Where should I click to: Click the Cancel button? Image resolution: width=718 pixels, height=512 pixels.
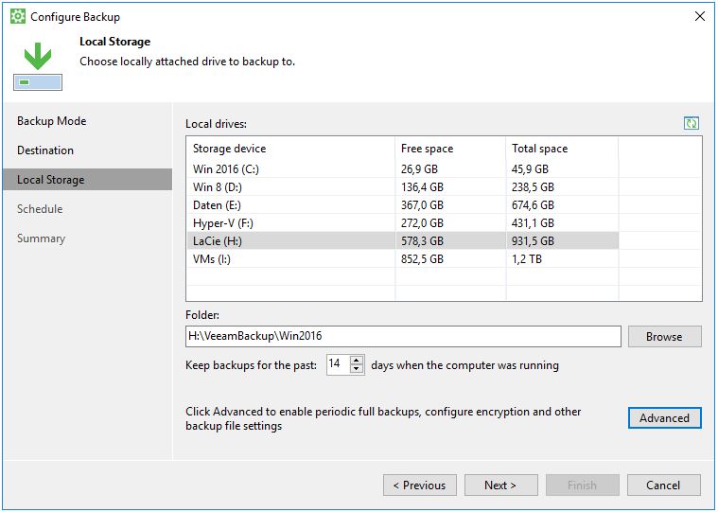pyautogui.click(x=663, y=485)
